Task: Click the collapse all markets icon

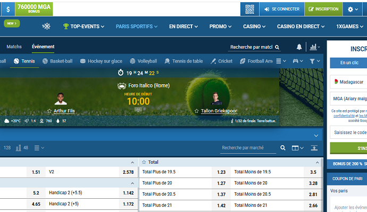Action: point(314,148)
